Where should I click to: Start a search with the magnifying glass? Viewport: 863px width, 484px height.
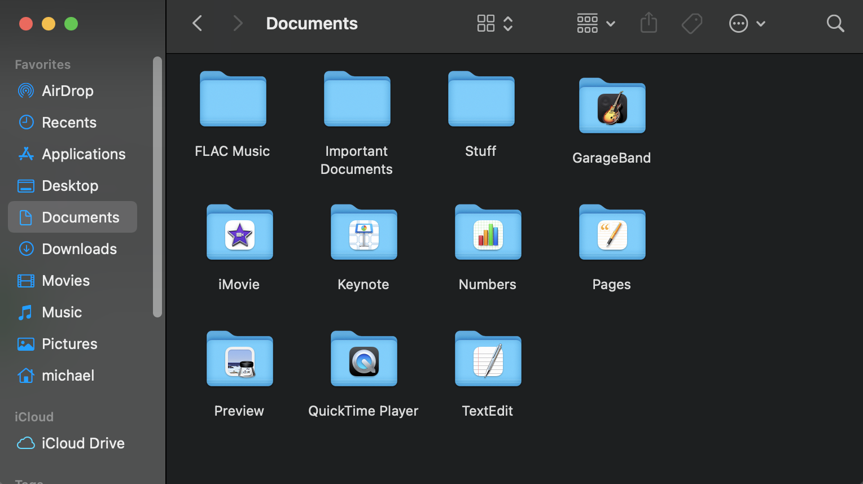point(835,23)
